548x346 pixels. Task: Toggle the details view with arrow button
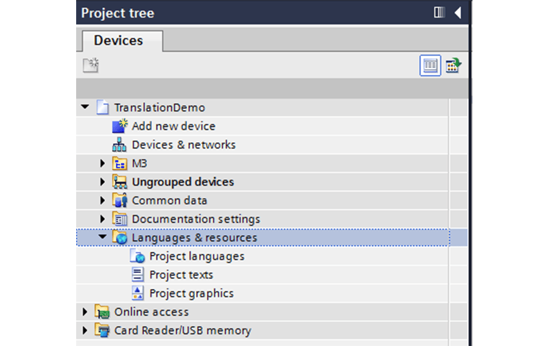453,65
